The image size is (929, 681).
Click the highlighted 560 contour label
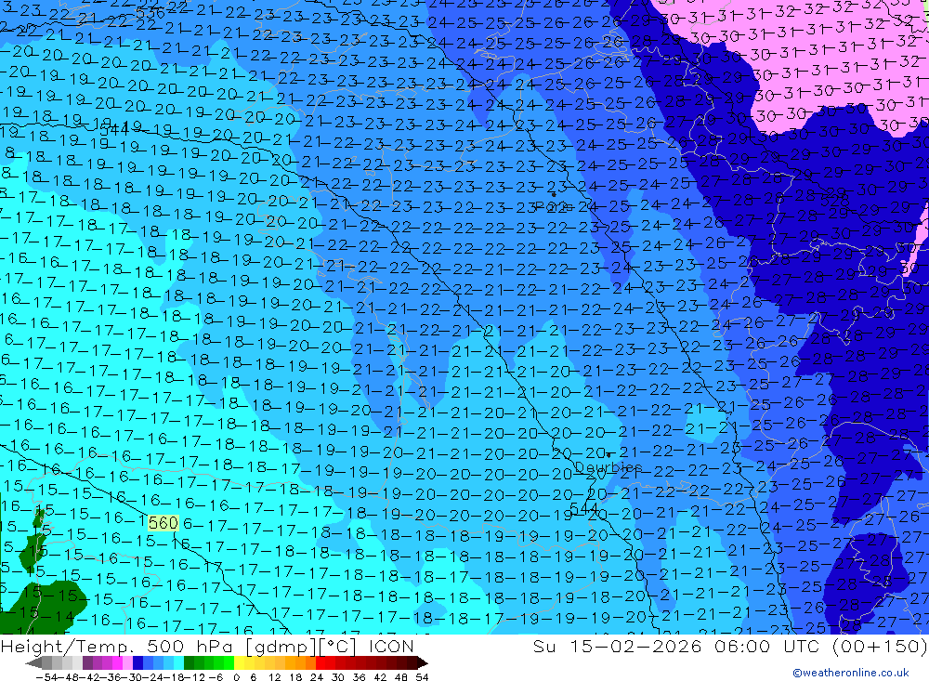pyautogui.click(x=163, y=523)
